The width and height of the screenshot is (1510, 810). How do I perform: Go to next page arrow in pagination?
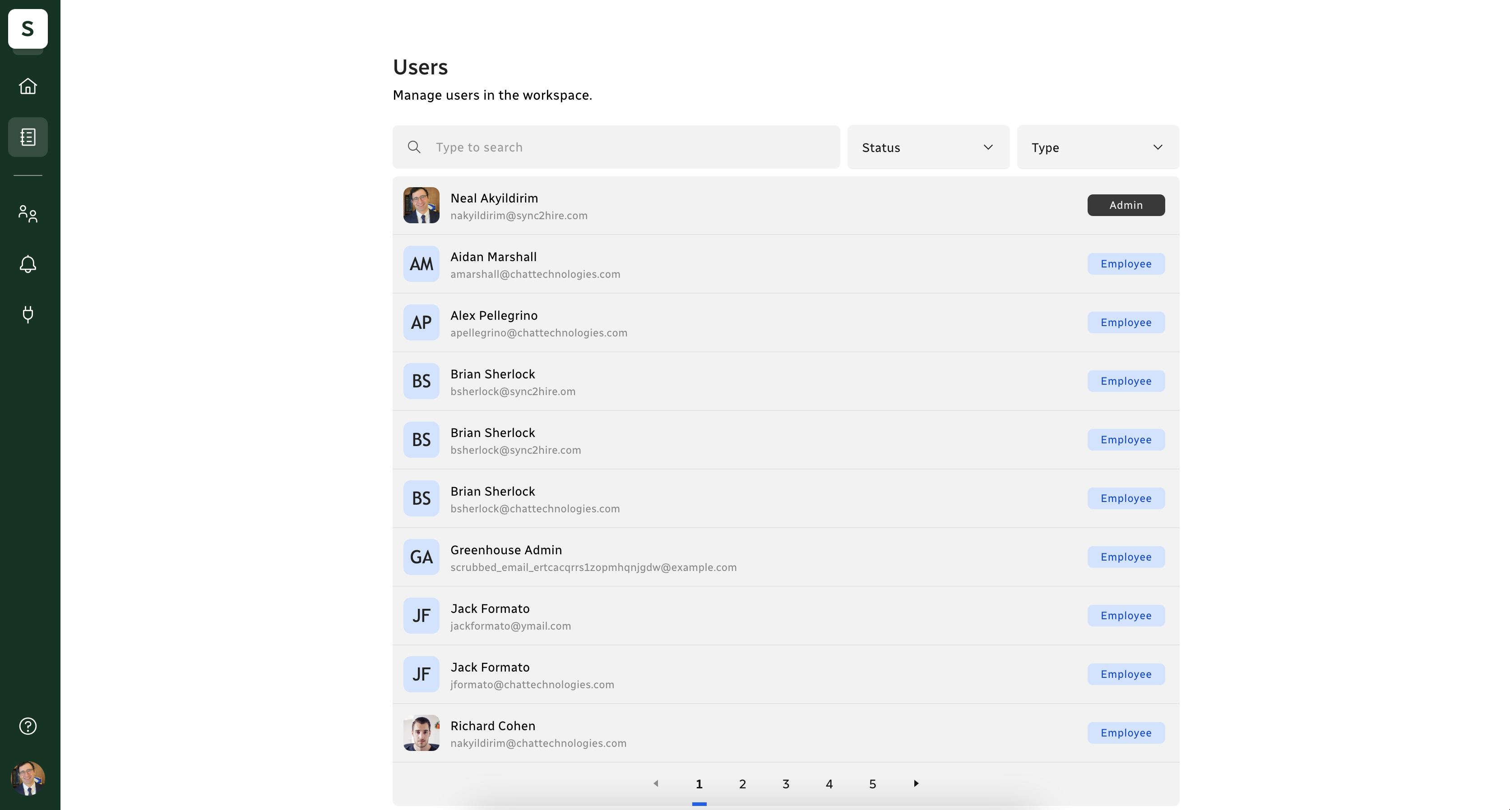click(916, 784)
